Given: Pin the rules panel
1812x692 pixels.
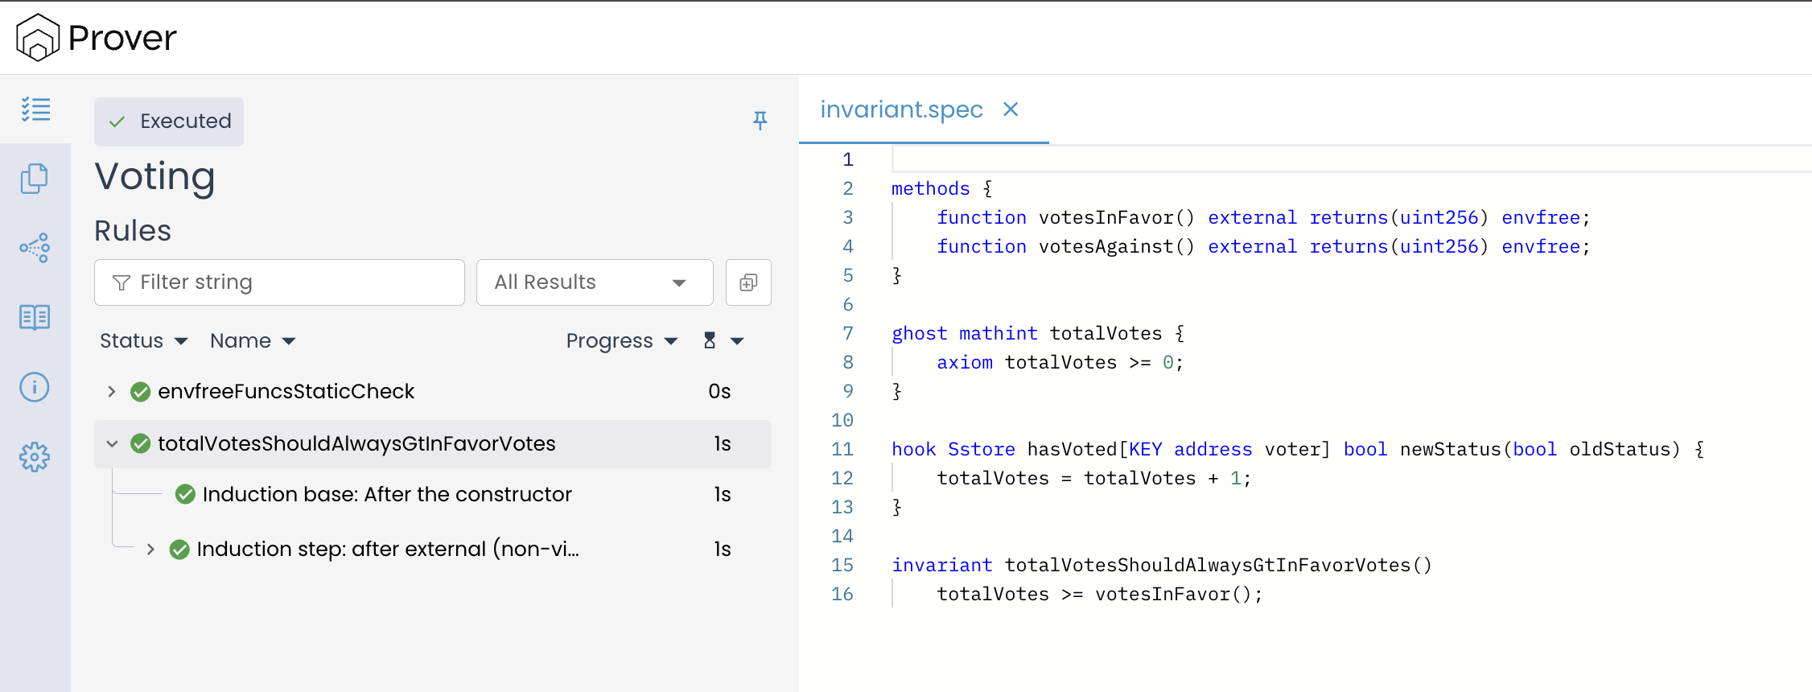Looking at the screenshot, I should [760, 121].
